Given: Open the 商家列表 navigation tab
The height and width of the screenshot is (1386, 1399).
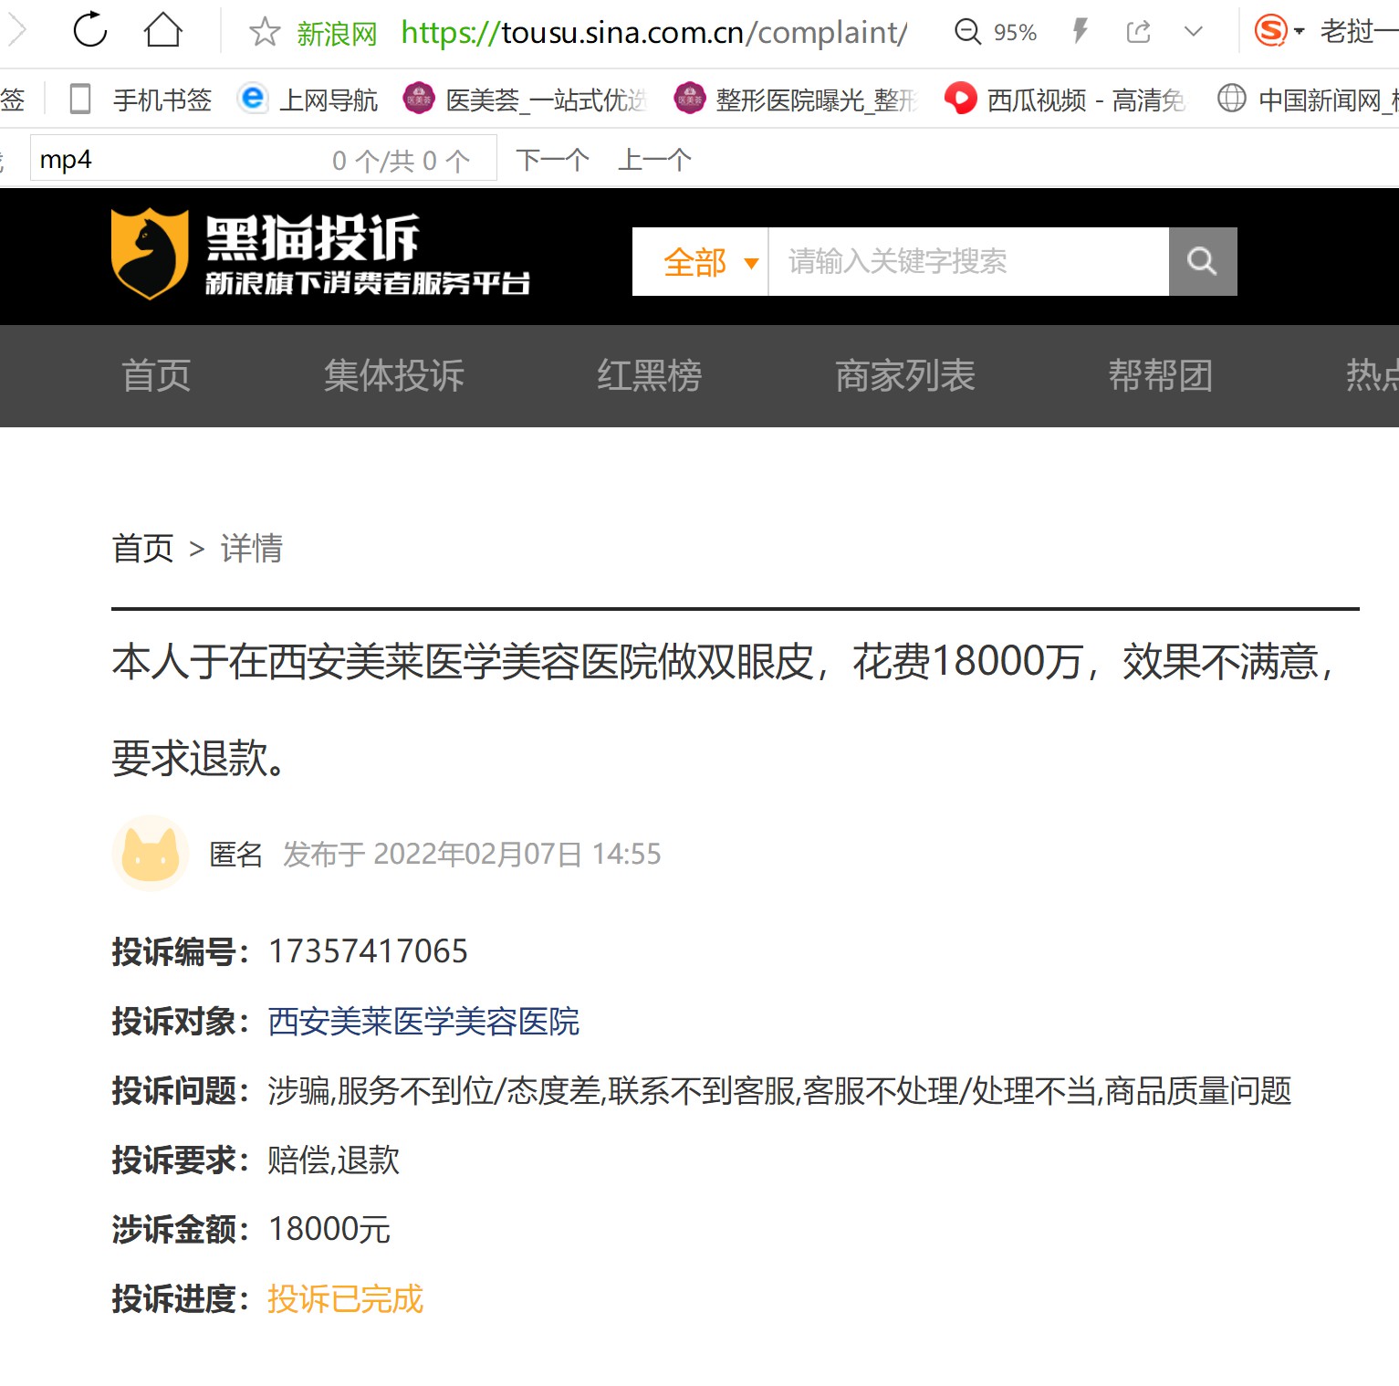Looking at the screenshot, I should [905, 375].
